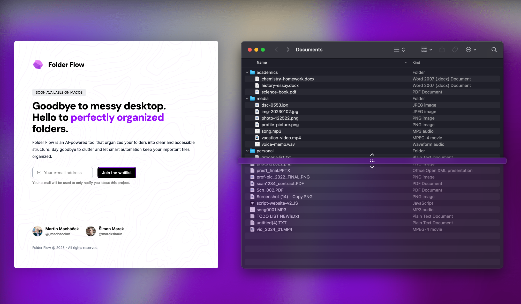The image size is (521, 304).
Task: Click the grid drag handle on the purple insertion bar
Action: 372,160
